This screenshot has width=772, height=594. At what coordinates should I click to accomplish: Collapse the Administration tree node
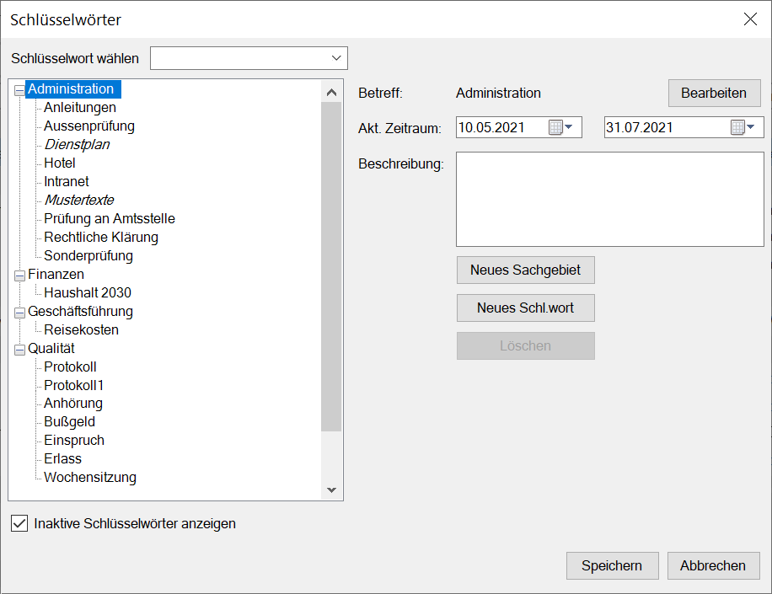point(19,90)
